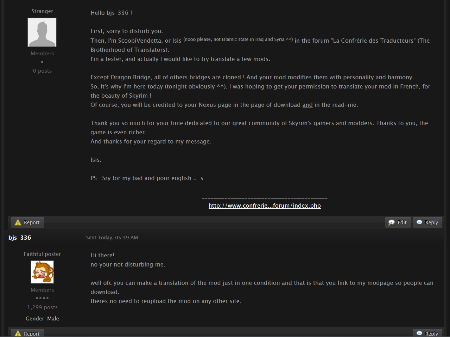Open bjs_336's monkey avatar image

tap(42, 272)
